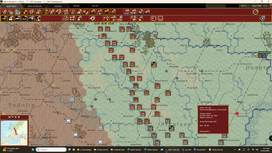Open the INFO SCREENS tab
272x153 pixels.
pos(35,6)
